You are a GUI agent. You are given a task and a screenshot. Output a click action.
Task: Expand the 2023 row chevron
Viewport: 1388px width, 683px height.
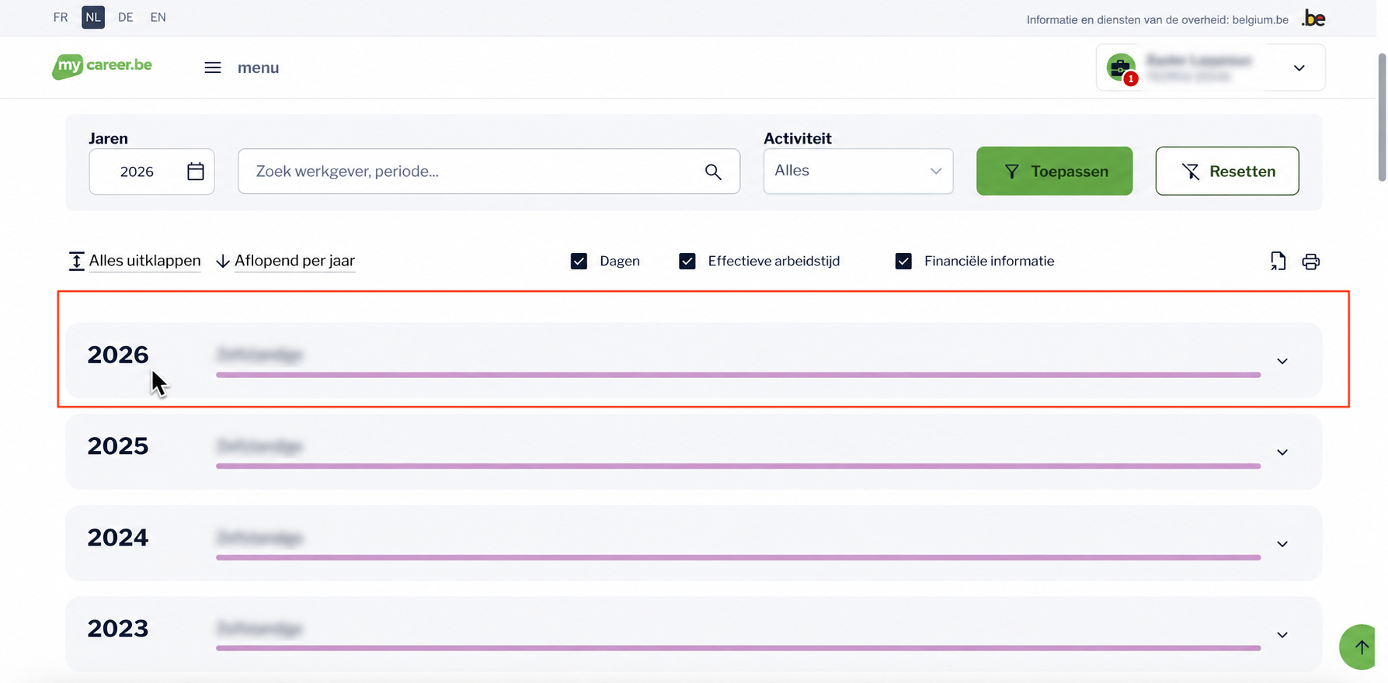(1282, 635)
